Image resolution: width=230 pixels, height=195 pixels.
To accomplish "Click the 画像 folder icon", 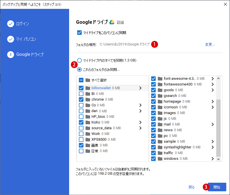I will click(88, 145).
